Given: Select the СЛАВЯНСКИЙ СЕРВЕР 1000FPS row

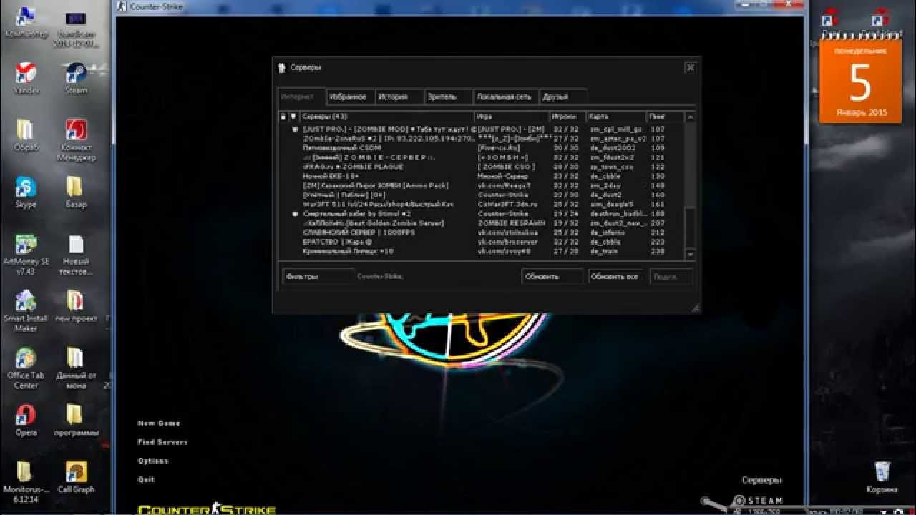Looking at the screenshot, I should pos(481,232).
